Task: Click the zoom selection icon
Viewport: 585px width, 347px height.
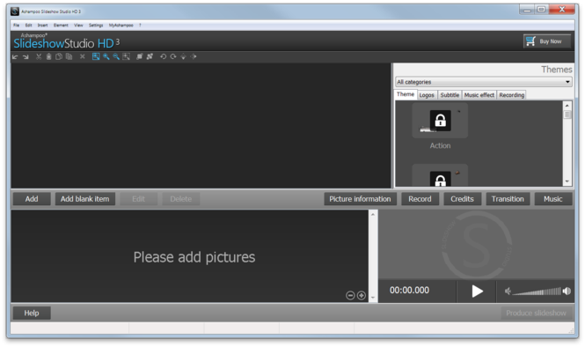Action: tap(127, 56)
